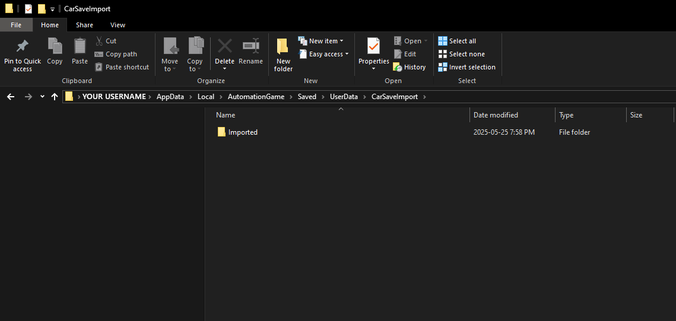Click Invert selection
676x321 pixels.
pyautogui.click(x=467, y=67)
